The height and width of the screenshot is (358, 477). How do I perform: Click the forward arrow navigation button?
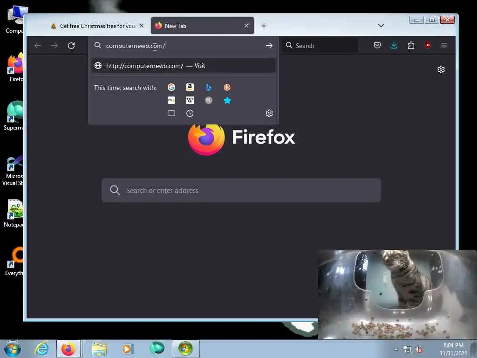(55, 46)
